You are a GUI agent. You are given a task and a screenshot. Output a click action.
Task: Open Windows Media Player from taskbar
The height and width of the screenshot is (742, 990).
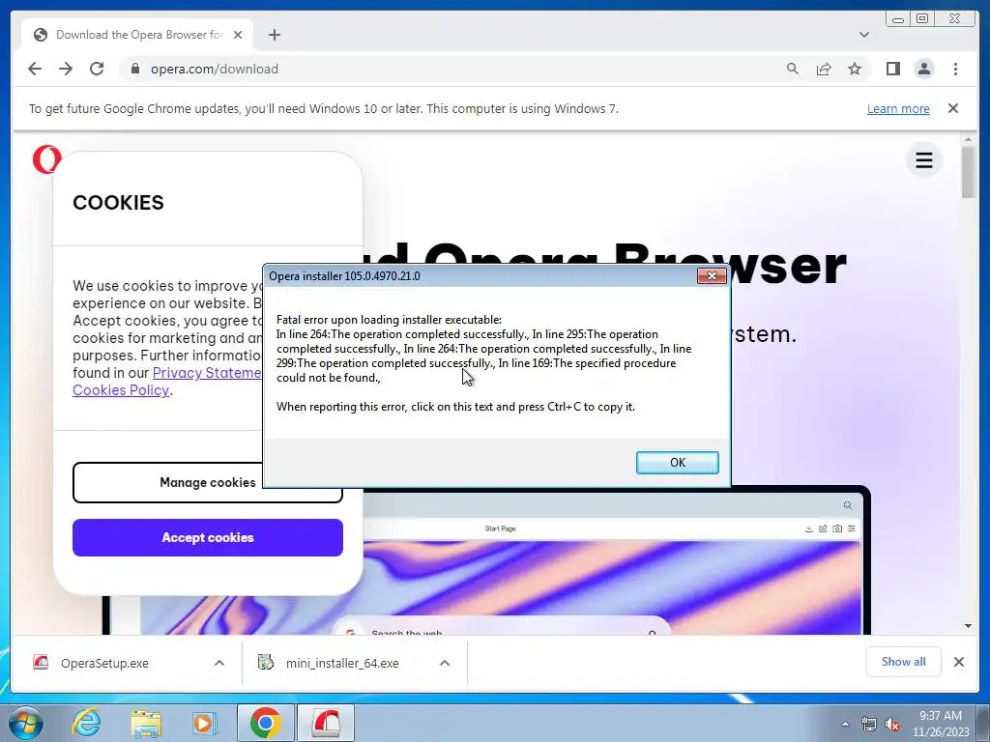[x=204, y=723]
